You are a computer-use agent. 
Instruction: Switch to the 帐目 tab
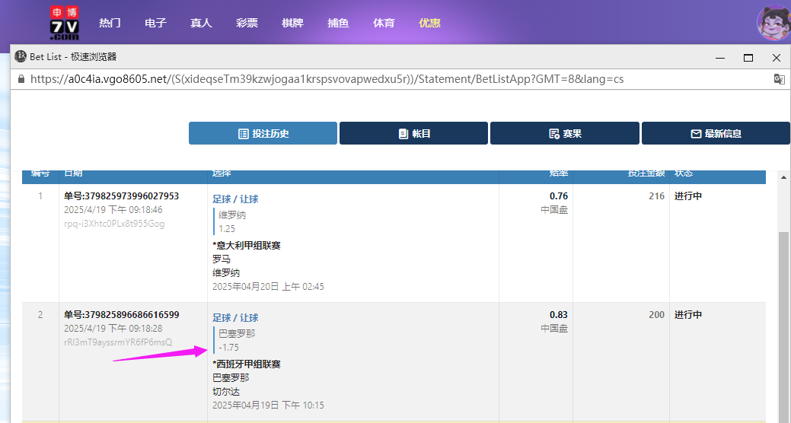[x=413, y=133]
